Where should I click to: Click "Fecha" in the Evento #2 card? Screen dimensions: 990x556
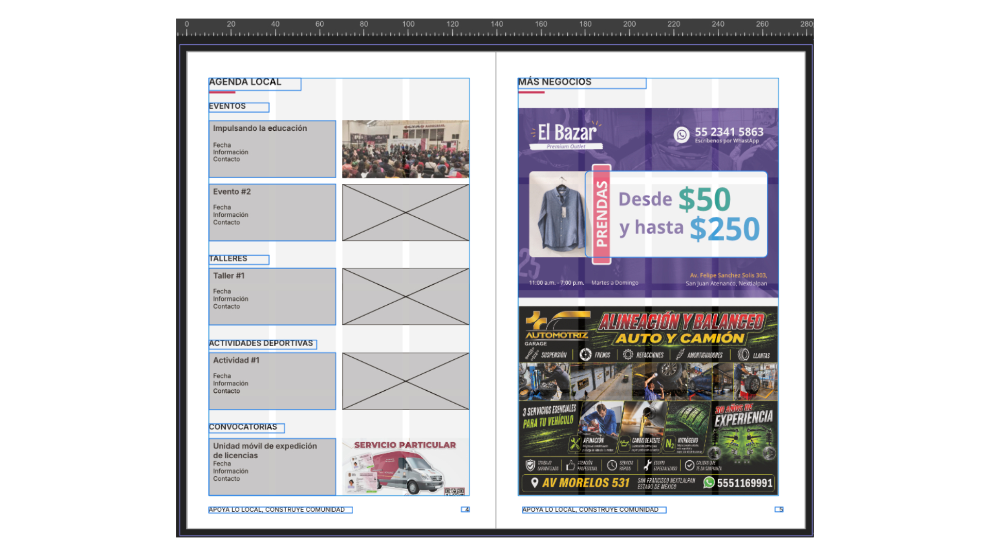click(222, 207)
